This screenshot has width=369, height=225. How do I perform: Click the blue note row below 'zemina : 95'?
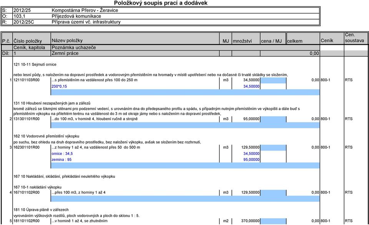[x=185, y=166]
